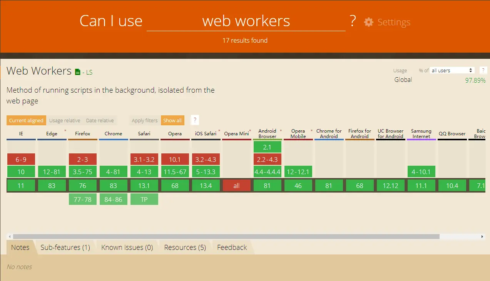
Task: Click the question mark next to Show all
Action: (195, 120)
